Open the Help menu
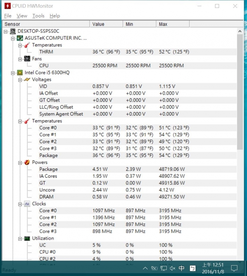This screenshot has width=247, height=276. tap(55, 16)
